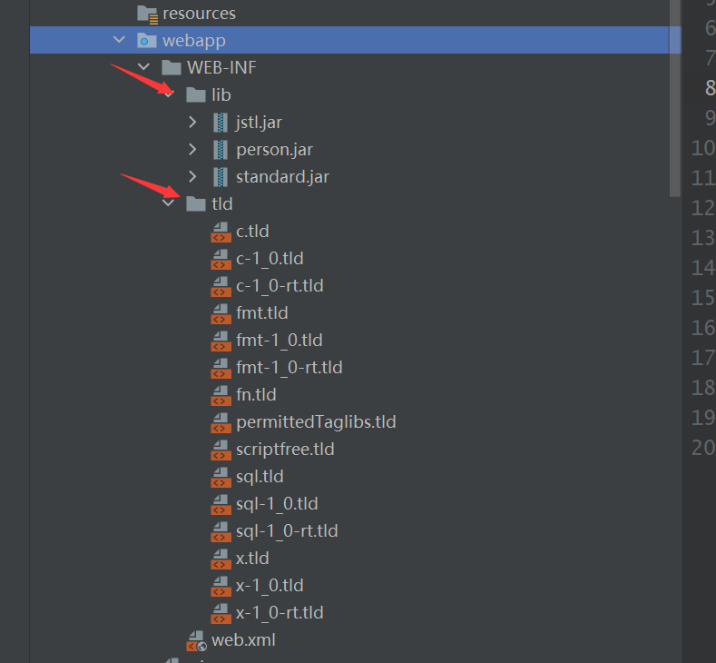
Task: Collapse the WEB-INF folder
Action: click(x=143, y=68)
